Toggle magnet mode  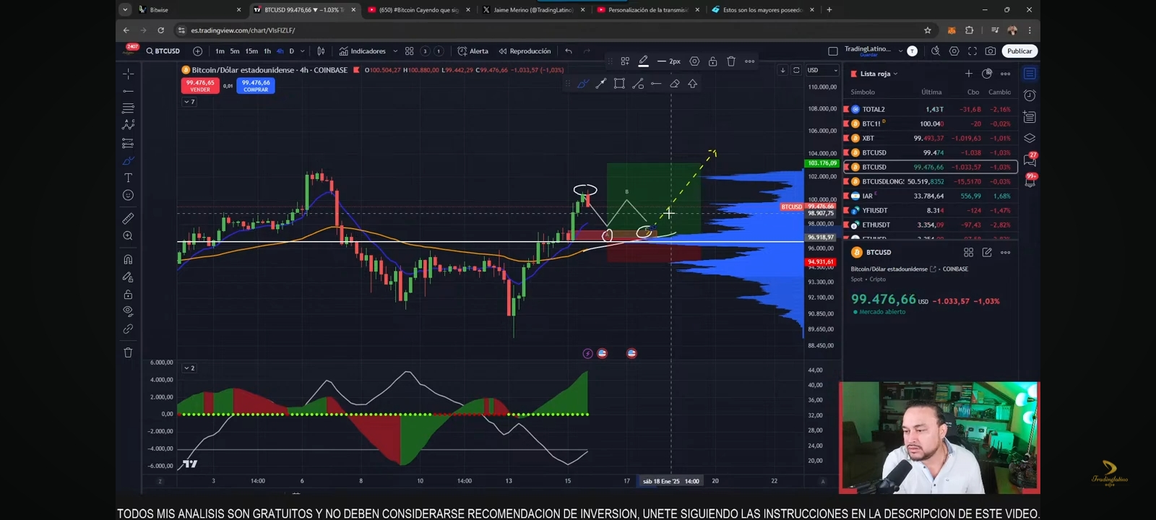128,259
